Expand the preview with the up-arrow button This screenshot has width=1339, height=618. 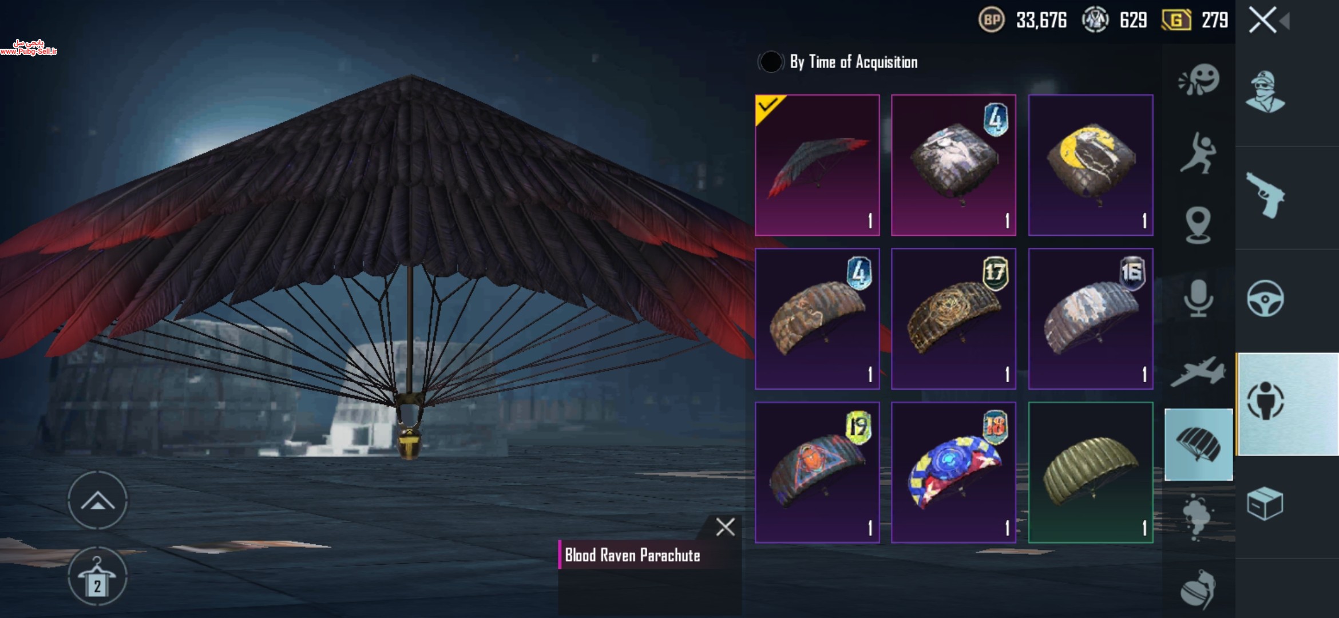click(x=98, y=501)
